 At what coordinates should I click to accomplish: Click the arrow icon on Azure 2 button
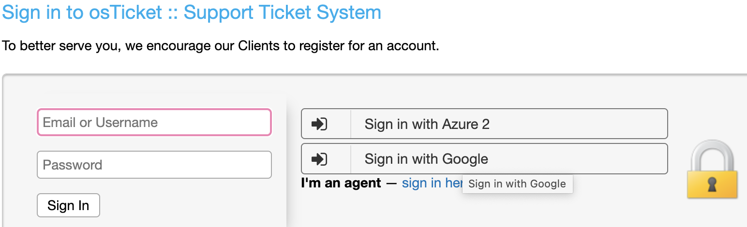pyautogui.click(x=319, y=124)
